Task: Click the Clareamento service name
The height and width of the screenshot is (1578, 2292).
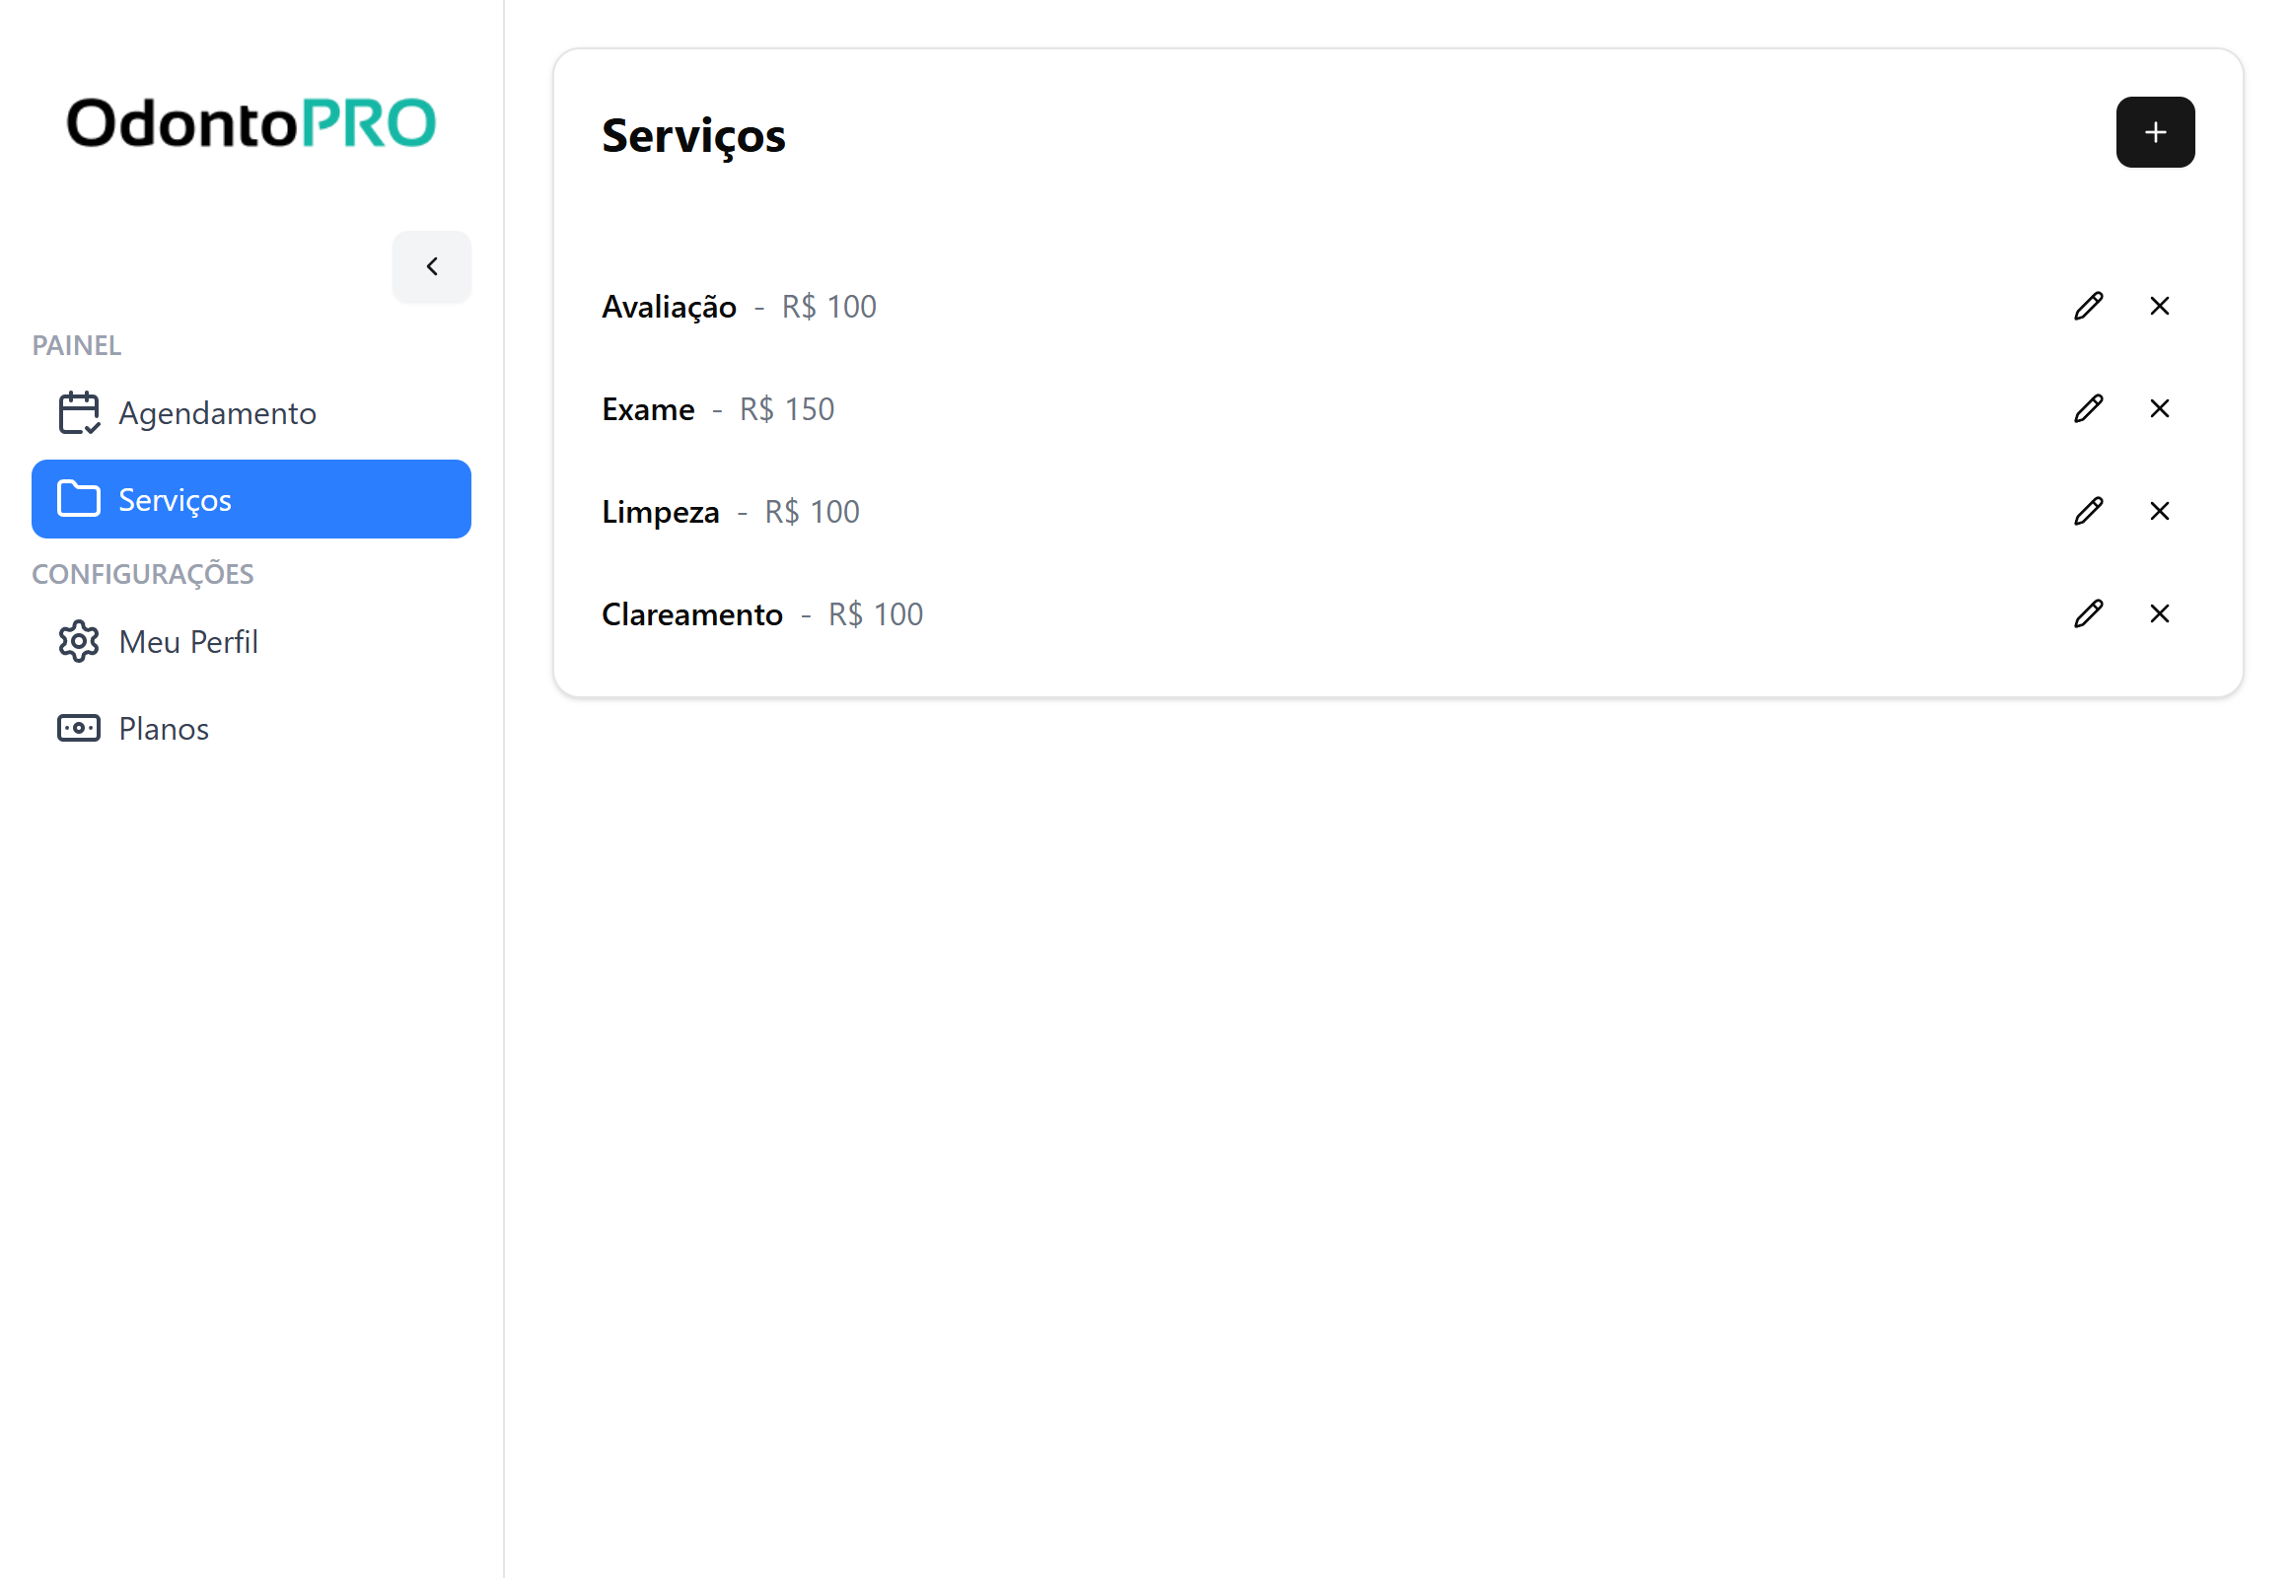Action: pos(692,615)
